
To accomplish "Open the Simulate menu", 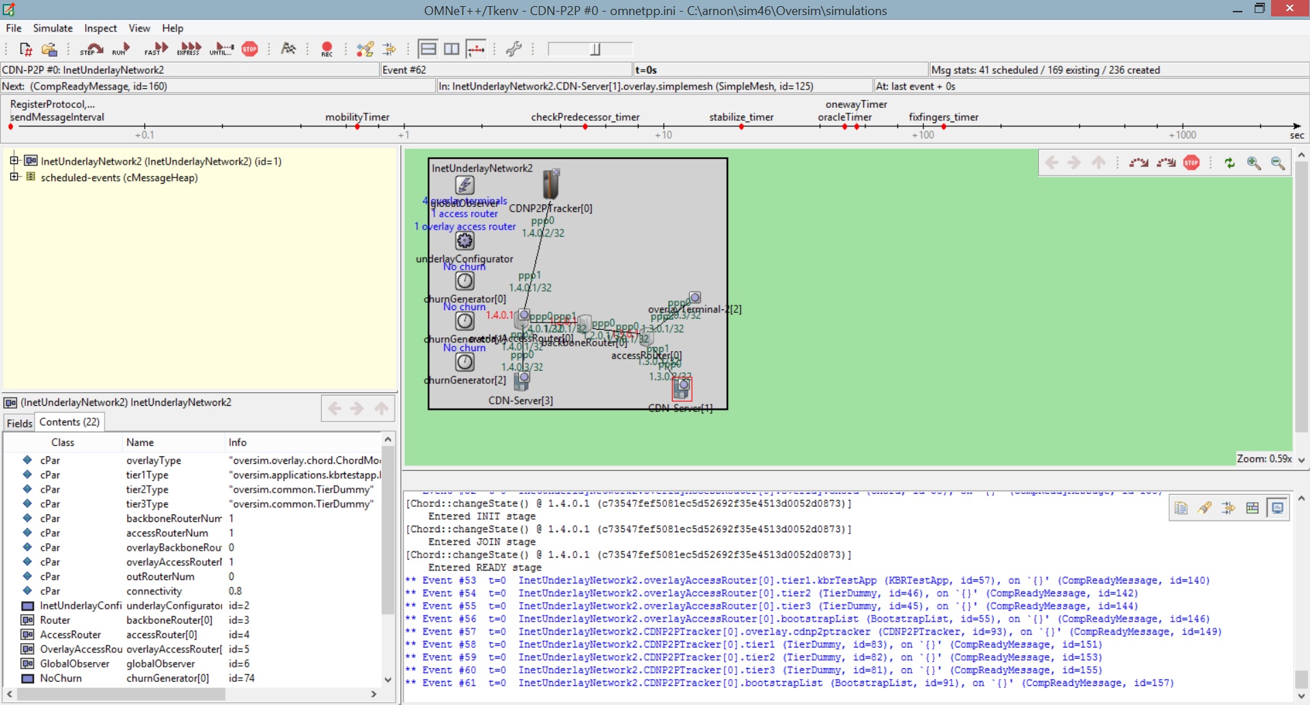I will (53, 28).
